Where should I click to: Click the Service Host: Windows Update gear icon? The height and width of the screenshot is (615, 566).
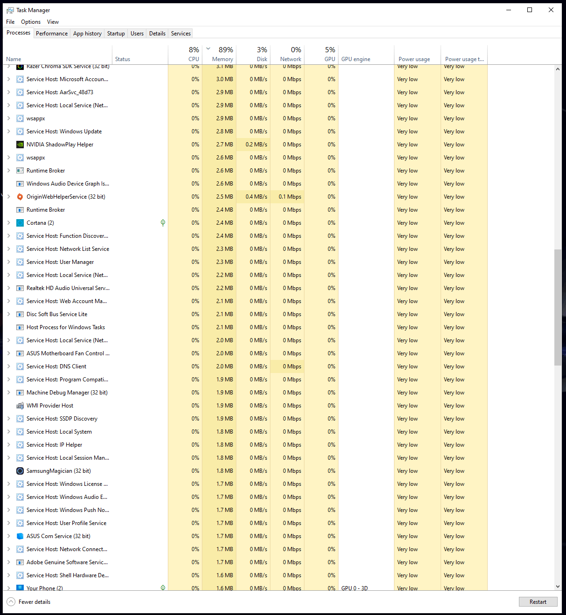click(x=20, y=131)
